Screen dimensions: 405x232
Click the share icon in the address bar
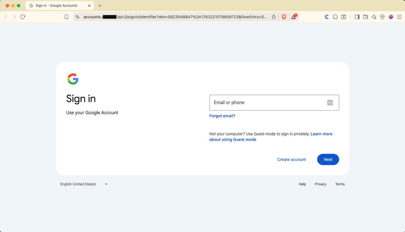[274, 17]
